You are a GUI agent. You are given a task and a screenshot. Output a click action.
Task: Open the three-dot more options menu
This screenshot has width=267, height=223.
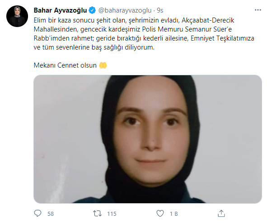coord(258,10)
